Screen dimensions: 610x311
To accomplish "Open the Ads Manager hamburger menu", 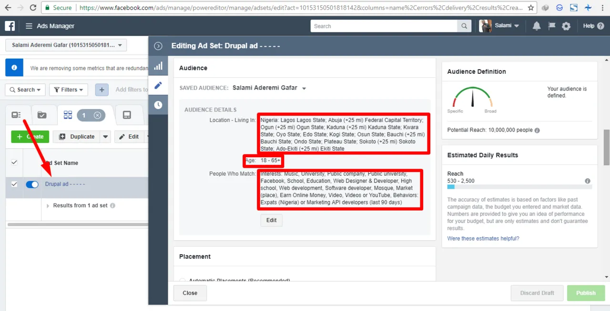I will point(29,26).
